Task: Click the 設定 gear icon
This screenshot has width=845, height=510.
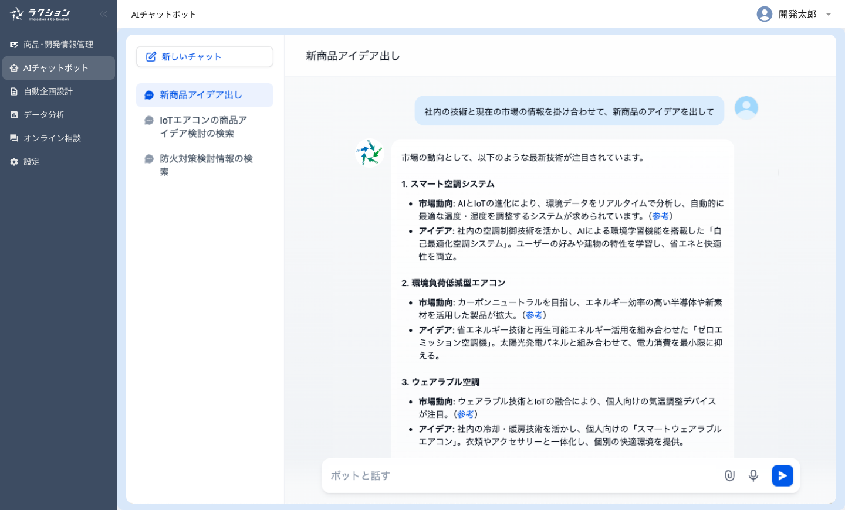Action: [x=14, y=162]
